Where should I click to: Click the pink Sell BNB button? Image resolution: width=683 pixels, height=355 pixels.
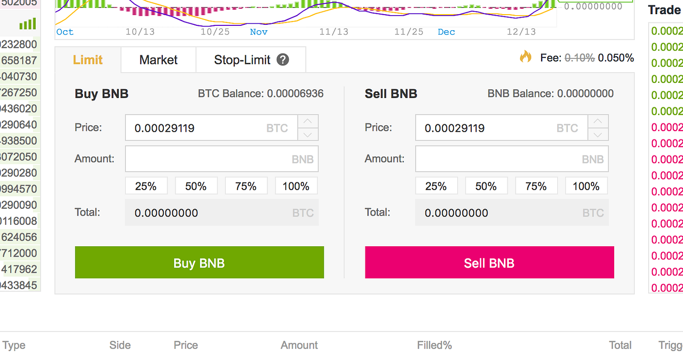pos(489,263)
